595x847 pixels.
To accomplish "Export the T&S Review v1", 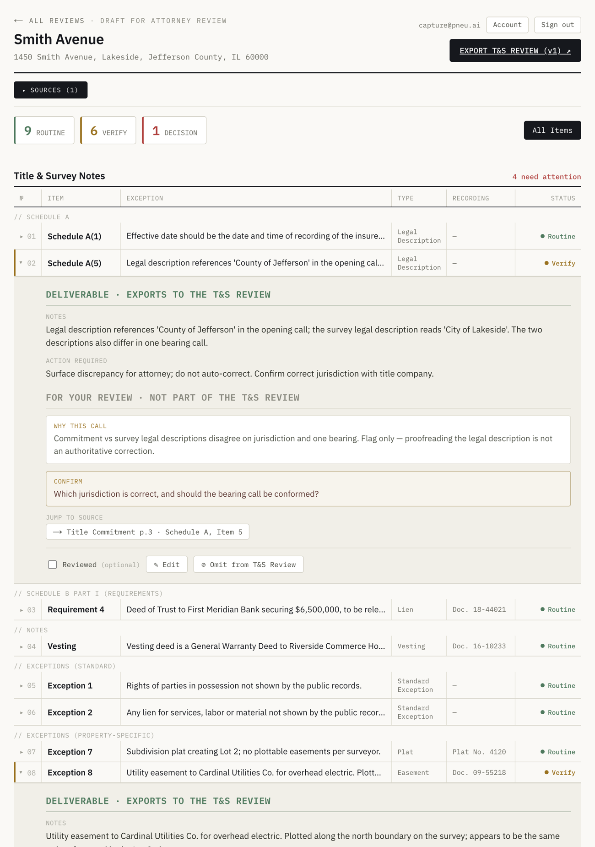I will (515, 50).
